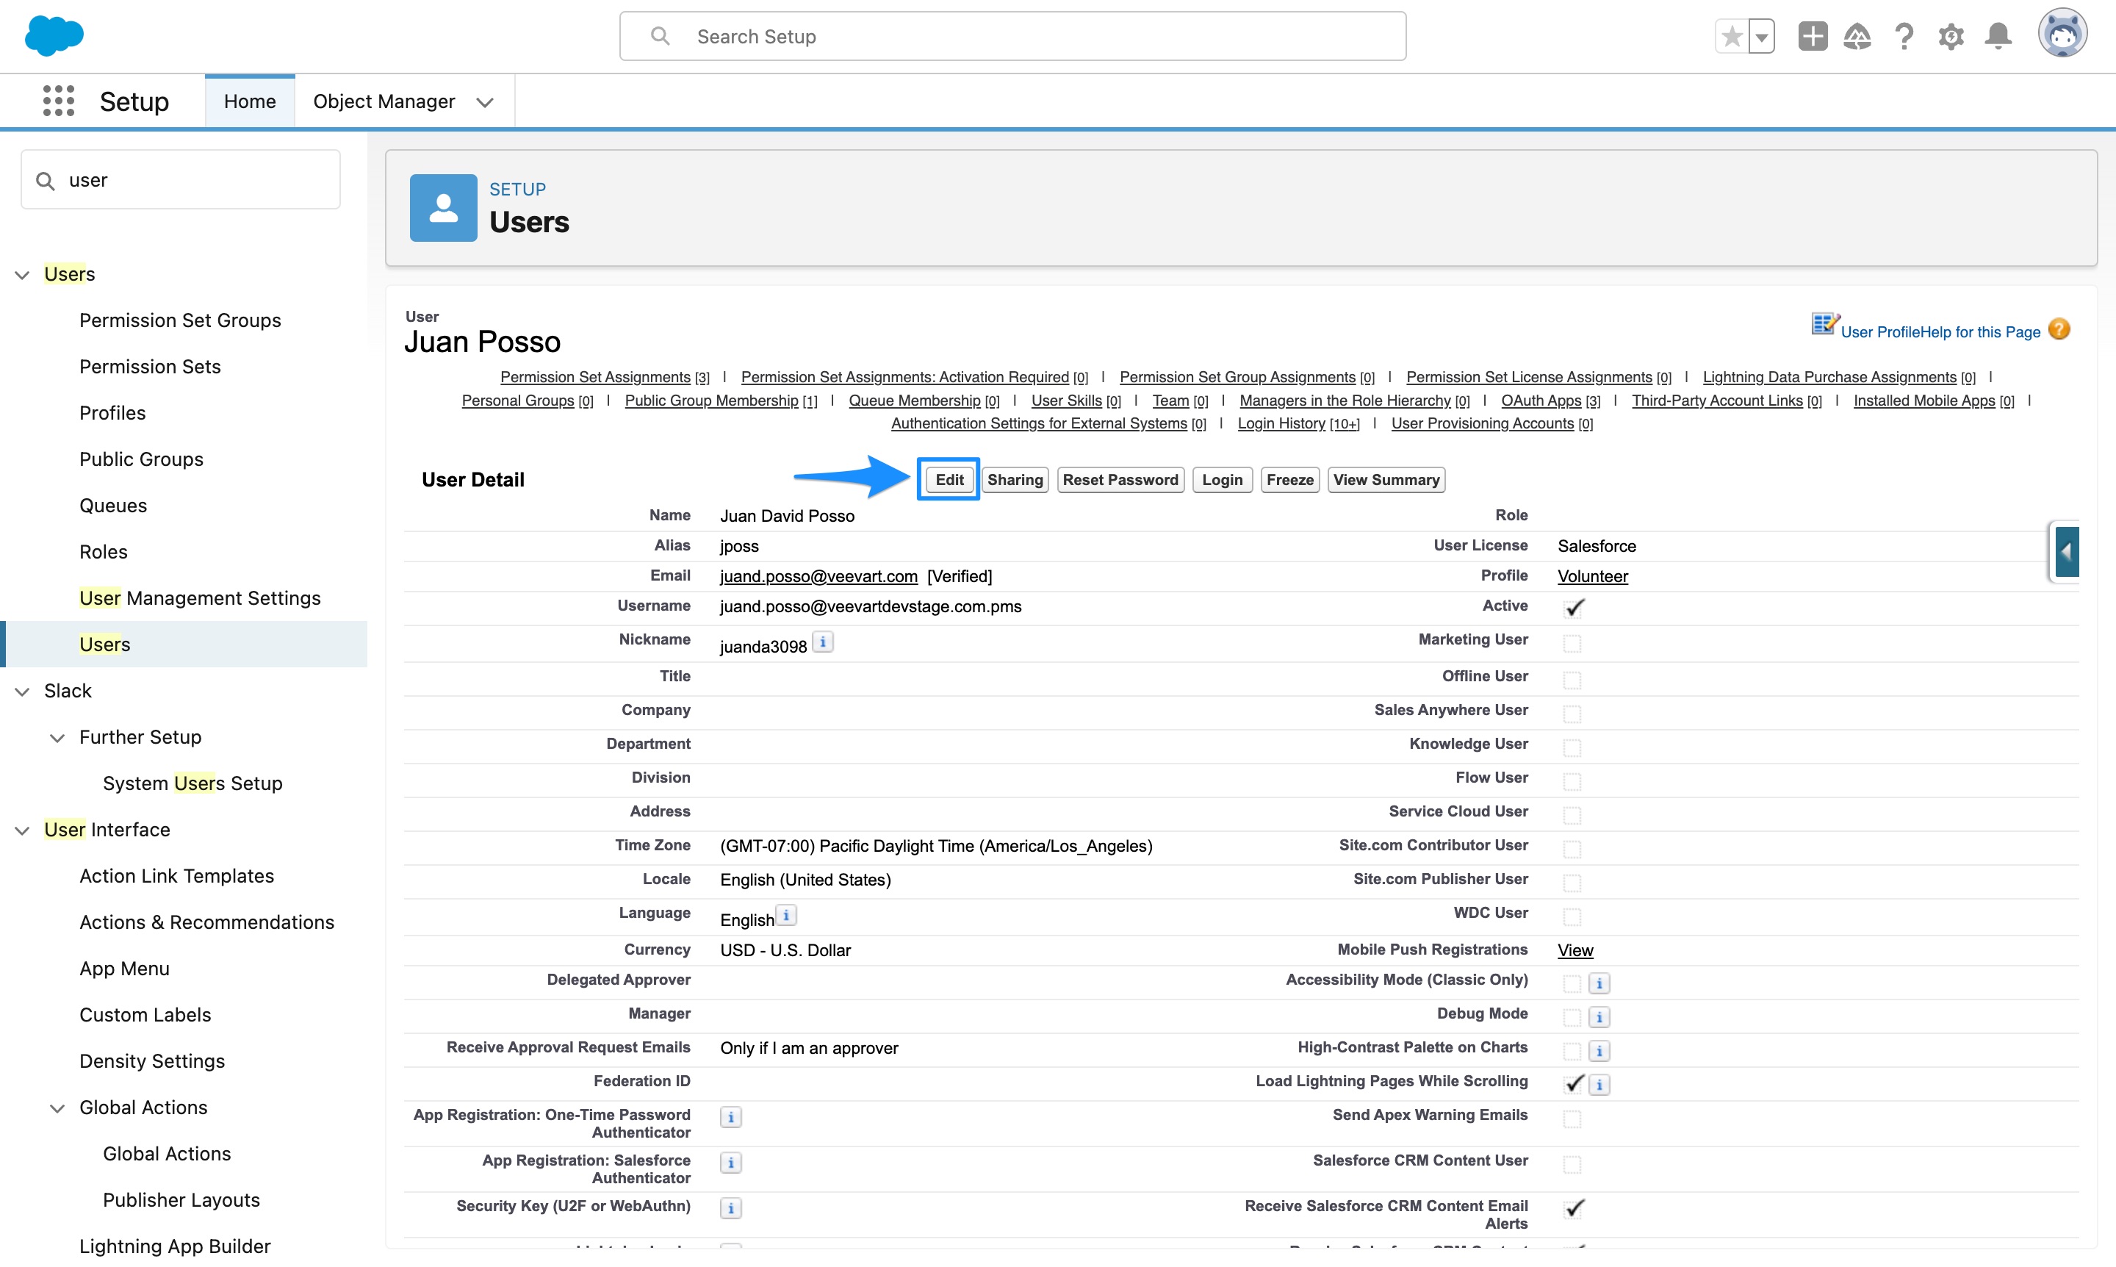The height and width of the screenshot is (1267, 2116).
Task: Click into the Search Setup field
Action: tap(1012, 36)
